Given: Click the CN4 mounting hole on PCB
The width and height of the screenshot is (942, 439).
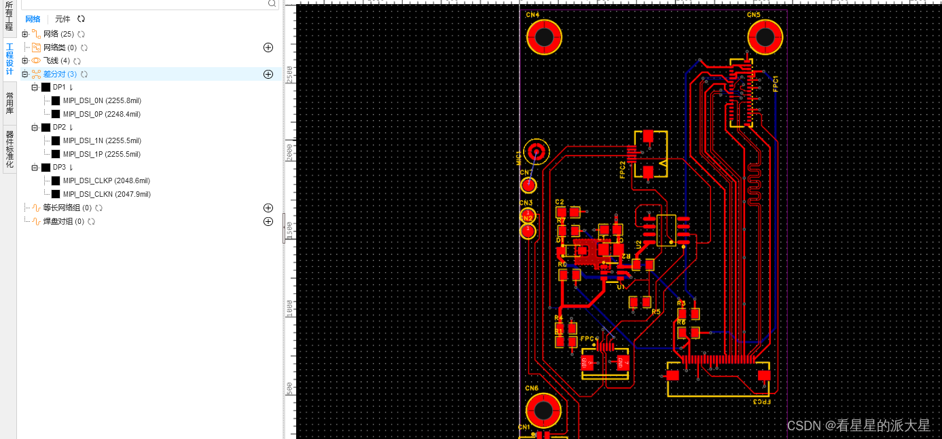Looking at the screenshot, I should [x=544, y=38].
